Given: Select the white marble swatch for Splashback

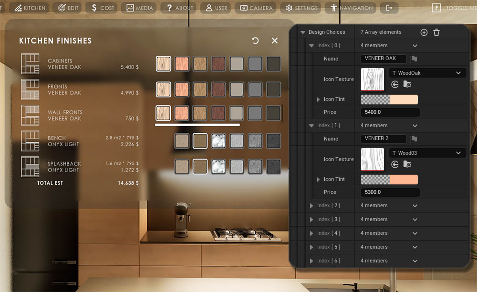Looking at the screenshot, I should click(x=218, y=167).
